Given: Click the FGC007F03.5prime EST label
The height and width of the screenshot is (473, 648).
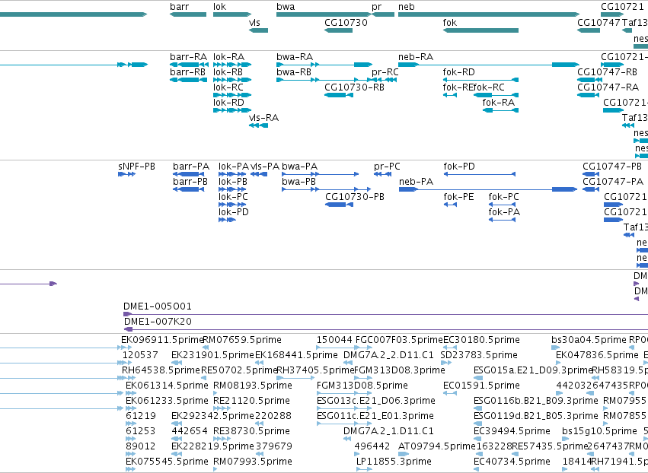Looking at the screenshot, I should (399, 340).
